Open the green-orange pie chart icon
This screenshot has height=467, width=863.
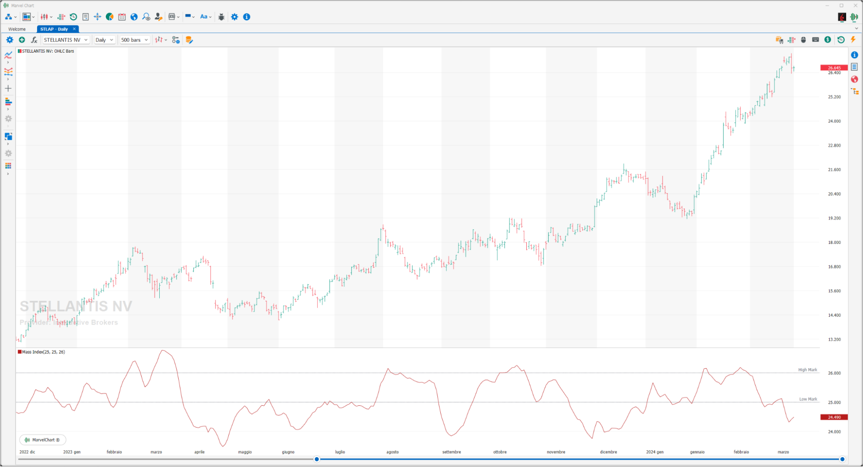pyautogui.click(x=110, y=17)
